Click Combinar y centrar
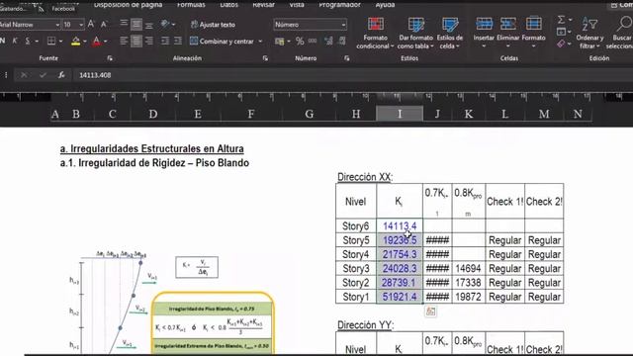Screen dimensions: 633x356 [222, 42]
